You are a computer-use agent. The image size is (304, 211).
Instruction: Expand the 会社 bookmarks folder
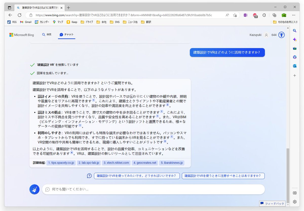(102, 22)
